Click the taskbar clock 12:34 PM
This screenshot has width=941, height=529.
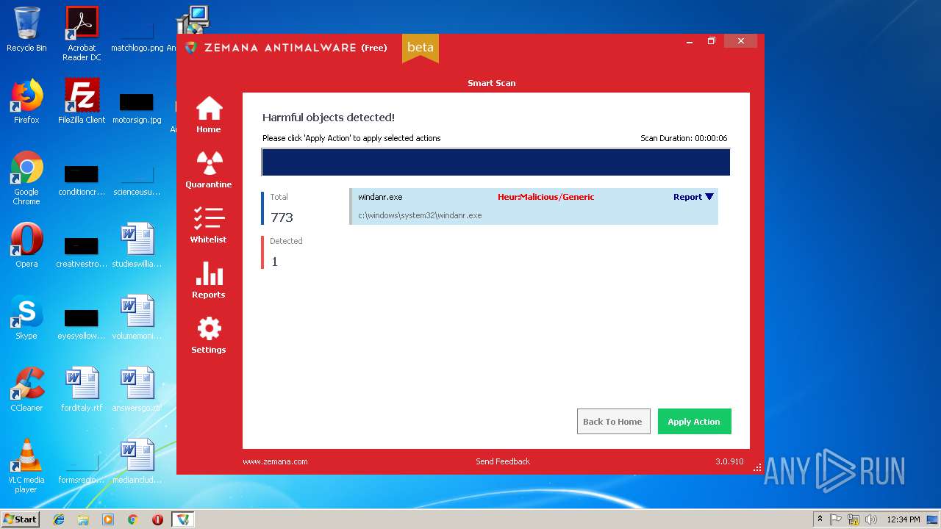point(903,519)
